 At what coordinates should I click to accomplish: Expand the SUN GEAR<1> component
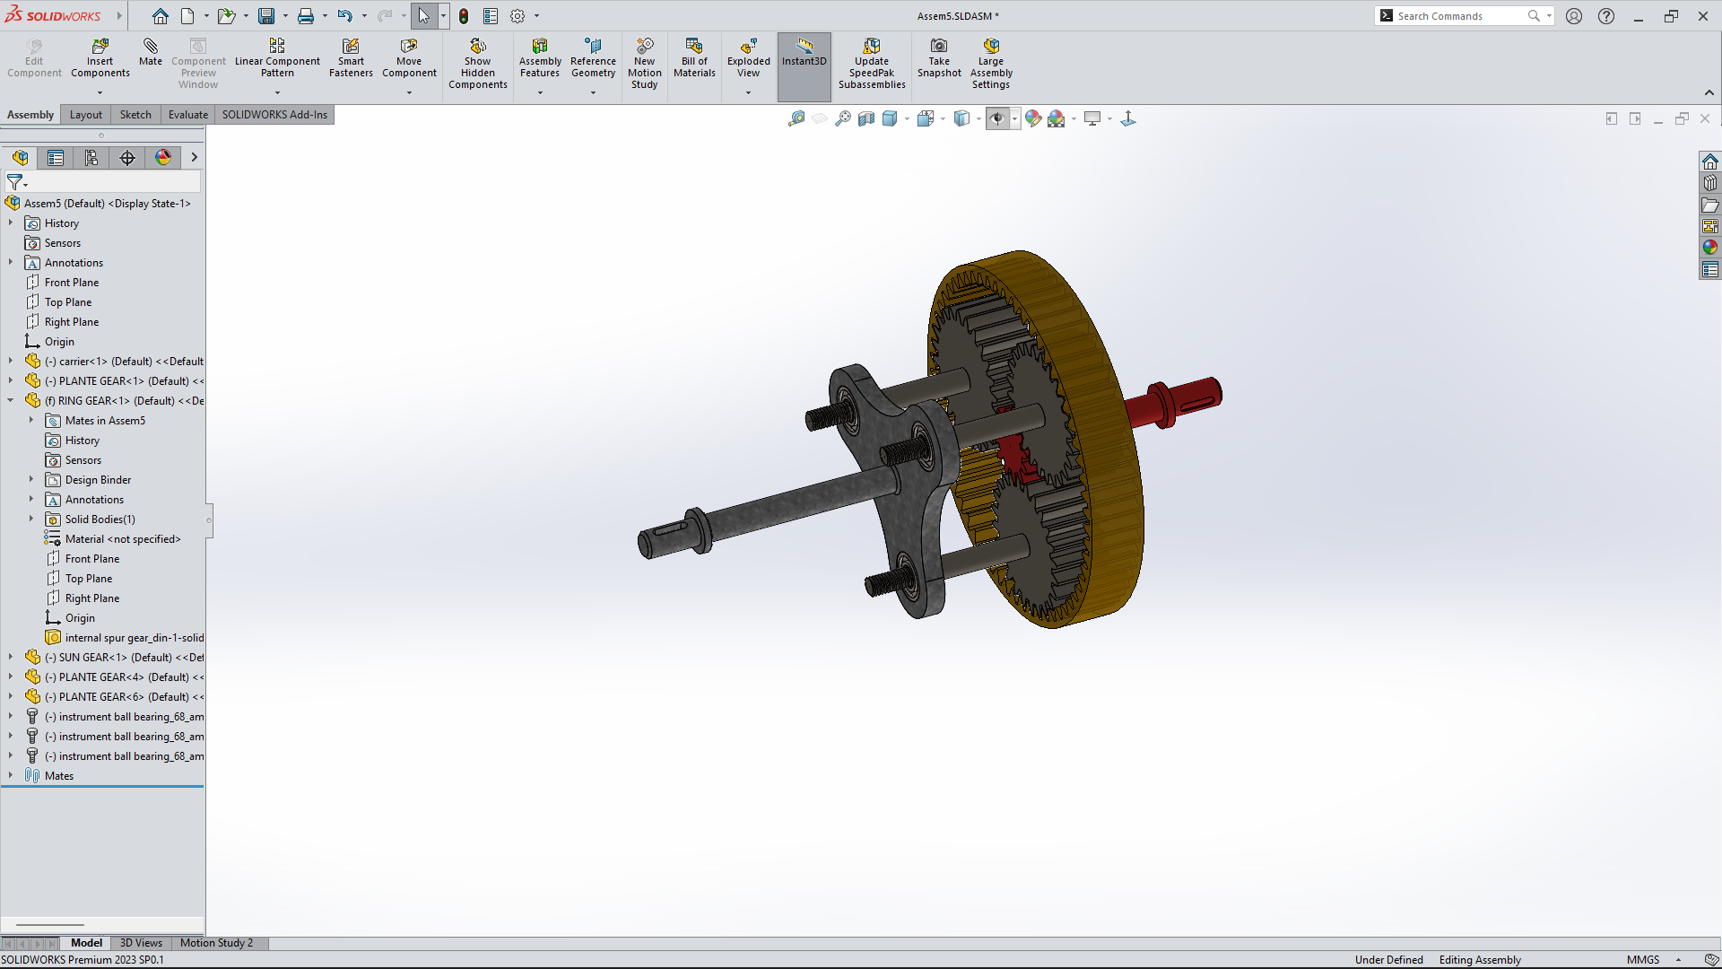click(11, 658)
